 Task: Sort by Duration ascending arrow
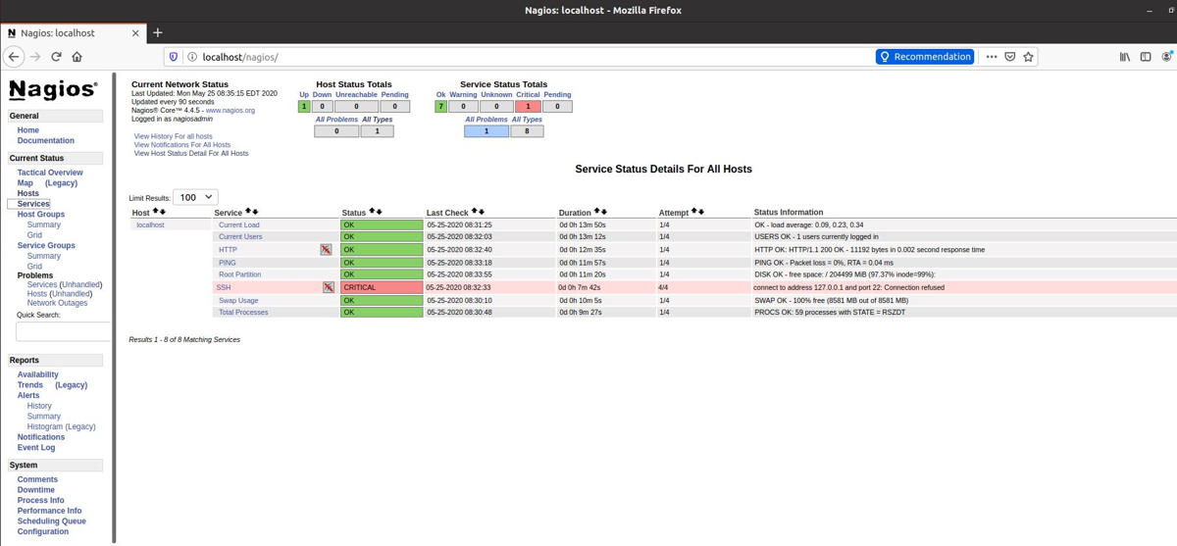pos(597,212)
